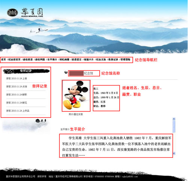The image size is (188, 181).
Task: Click the 更多 double-arrow icon
Action: click(x=38, y=121)
